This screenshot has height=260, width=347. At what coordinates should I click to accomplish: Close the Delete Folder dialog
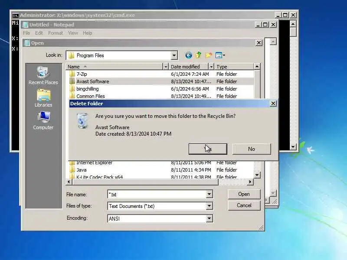pos(273,104)
